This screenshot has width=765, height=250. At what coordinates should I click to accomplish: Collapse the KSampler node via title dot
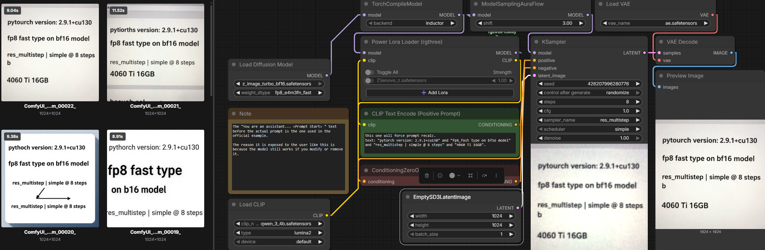[536, 42]
